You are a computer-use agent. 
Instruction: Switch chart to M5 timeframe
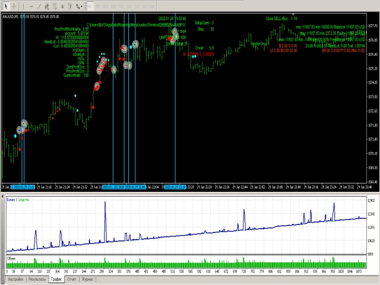tap(97, 7)
